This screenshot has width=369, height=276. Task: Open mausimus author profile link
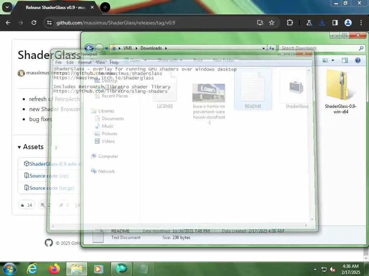coord(37,73)
